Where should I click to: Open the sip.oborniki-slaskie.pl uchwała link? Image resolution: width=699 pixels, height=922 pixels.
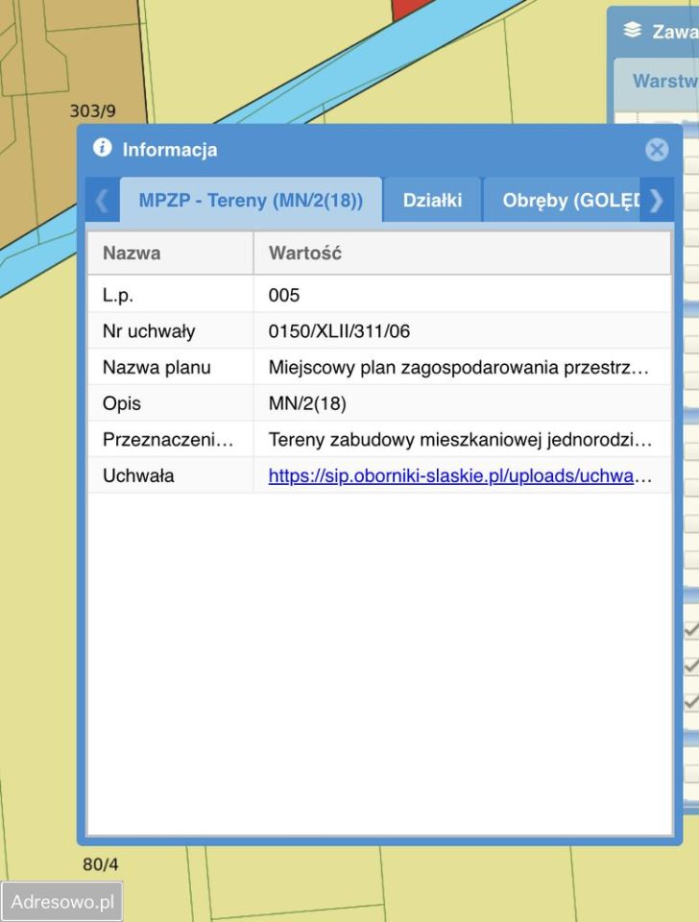coord(451,475)
